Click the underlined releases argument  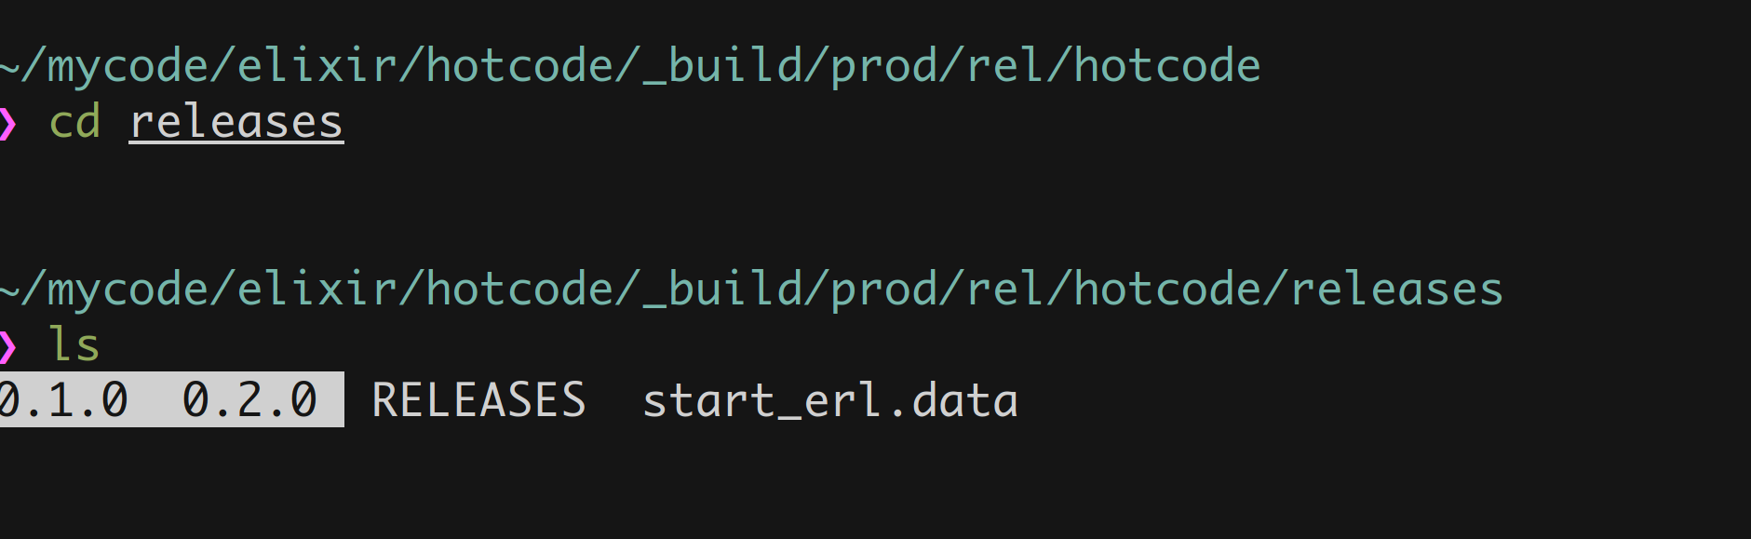click(236, 123)
